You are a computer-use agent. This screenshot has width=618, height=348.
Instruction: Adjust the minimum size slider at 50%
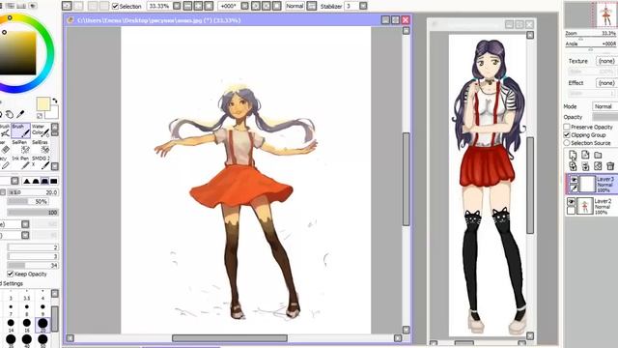click(x=28, y=202)
